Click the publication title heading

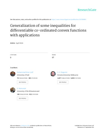tap(48, 30)
